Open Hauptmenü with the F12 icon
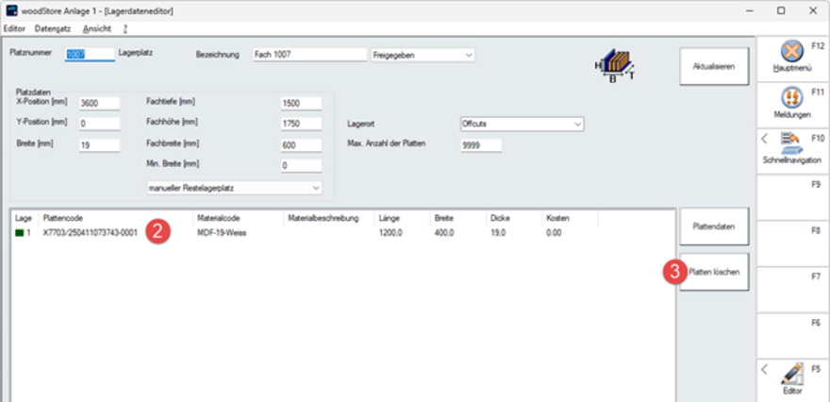 pos(792,53)
